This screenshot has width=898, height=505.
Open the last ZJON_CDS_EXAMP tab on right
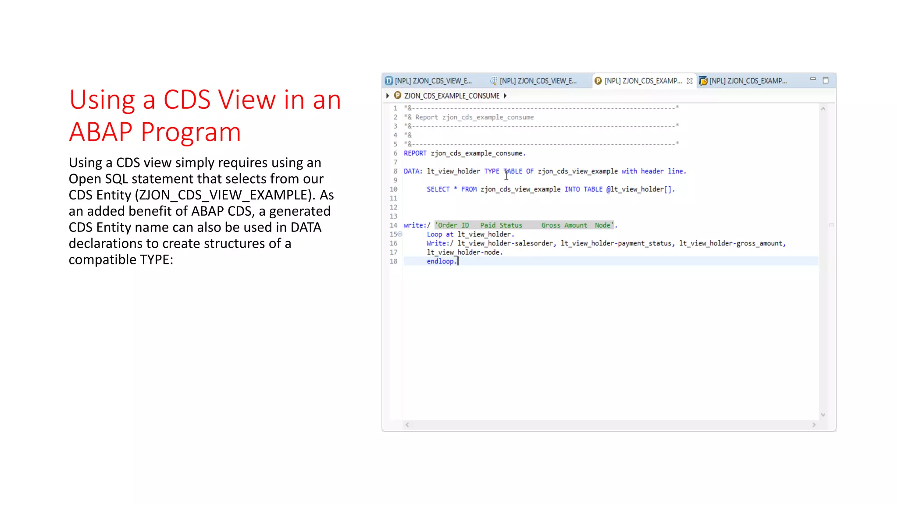[x=748, y=81]
